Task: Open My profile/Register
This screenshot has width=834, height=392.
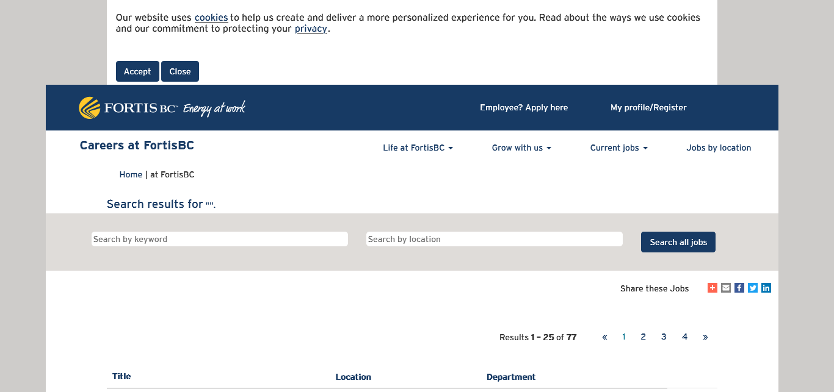Action: pyautogui.click(x=648, y=108)
